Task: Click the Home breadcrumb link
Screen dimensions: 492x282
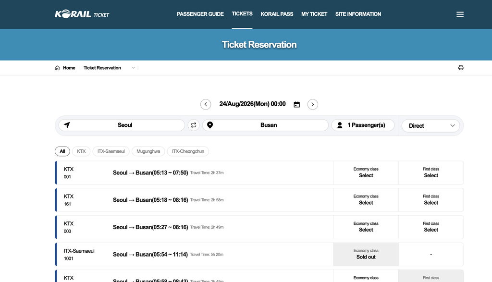Action: tap(69, 68)
